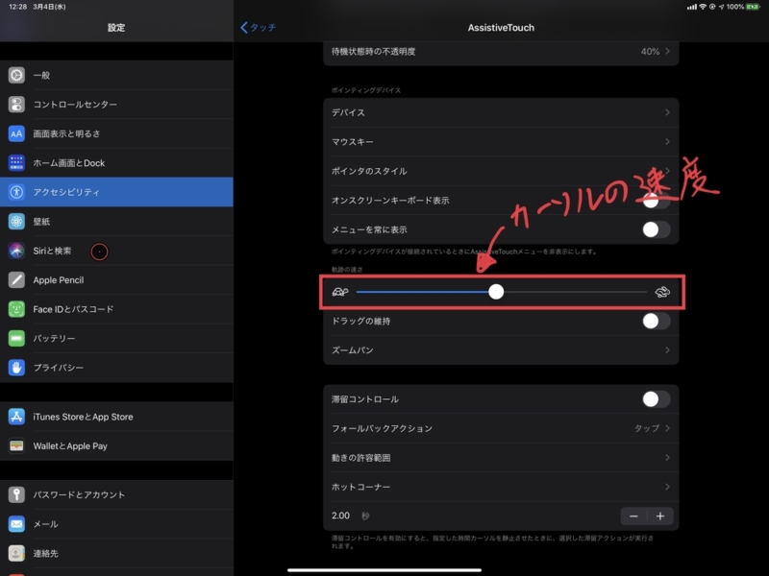The width and height of the screenshot is (769, 576).
Task: Click the 壁紙 flower icon
Action: point(16,222)
